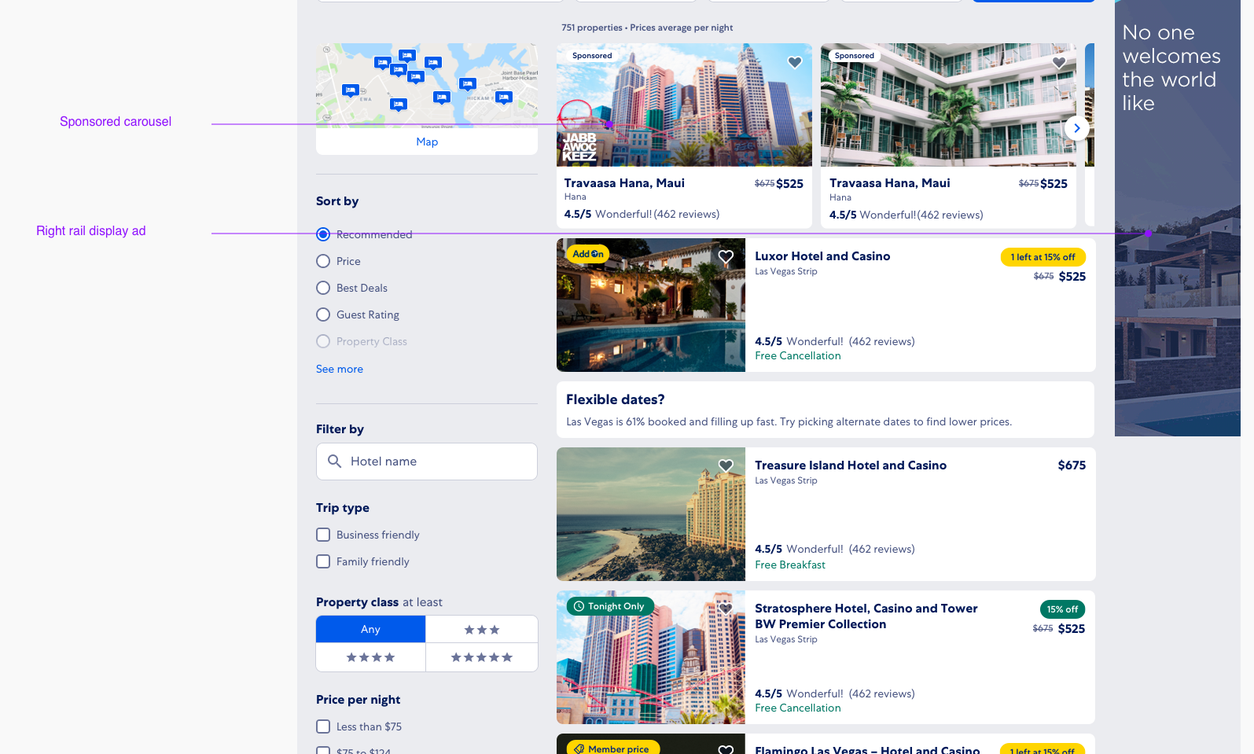Heart the Flamingo Las Vegas listing

[726, 749]
